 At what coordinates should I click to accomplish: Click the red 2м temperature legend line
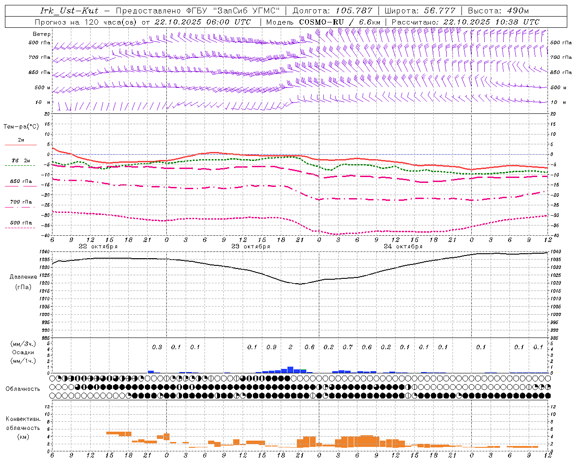[21, 145]
